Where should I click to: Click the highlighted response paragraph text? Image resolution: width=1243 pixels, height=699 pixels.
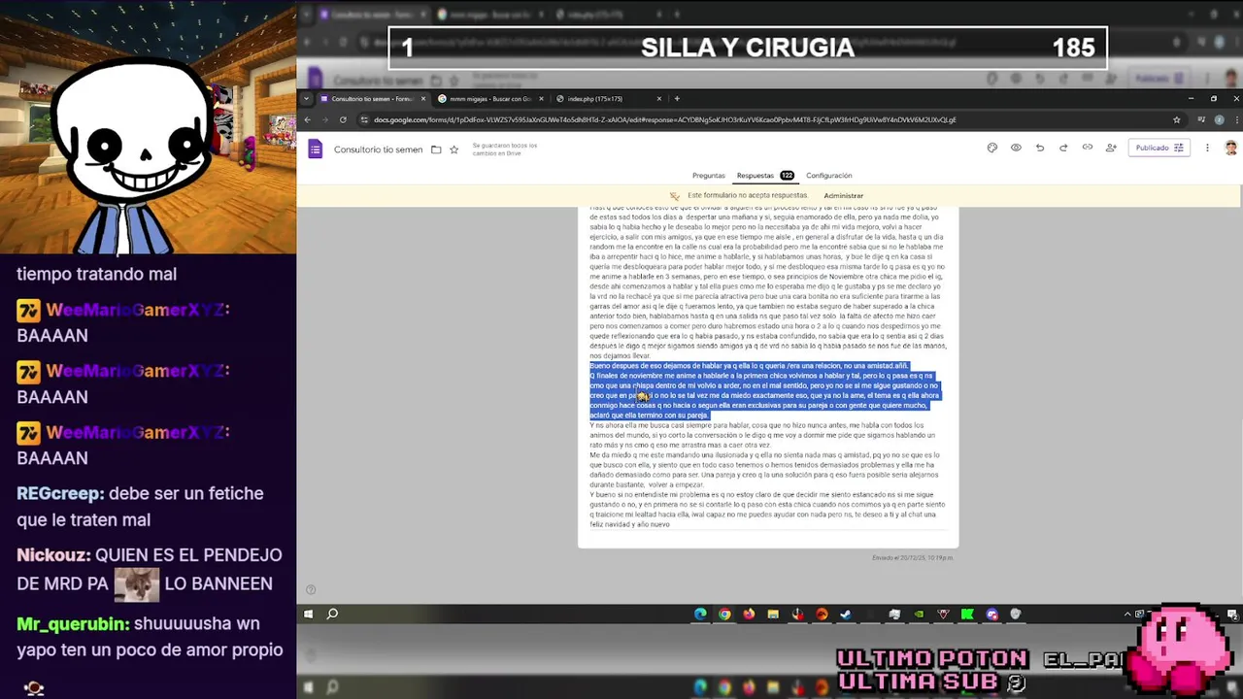click(765, 390)
